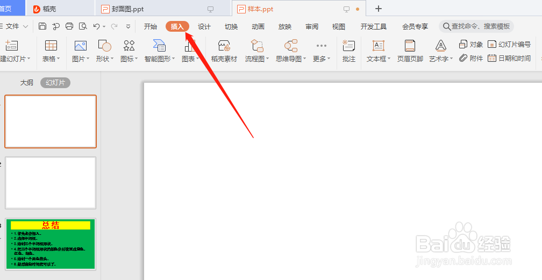542x280 pixels.
Task: Switch to the 开始 ribbon tab
Action: click(x=151, y=27)
